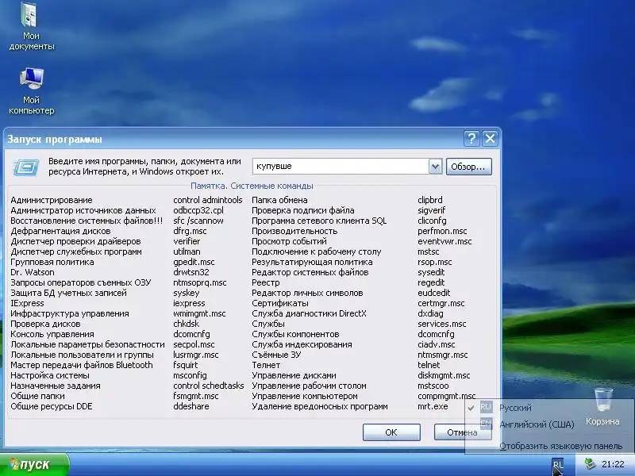Click 'dfrg.msc' command text
The height and width of the screenshot is (476, 635).
pos(190,231)
